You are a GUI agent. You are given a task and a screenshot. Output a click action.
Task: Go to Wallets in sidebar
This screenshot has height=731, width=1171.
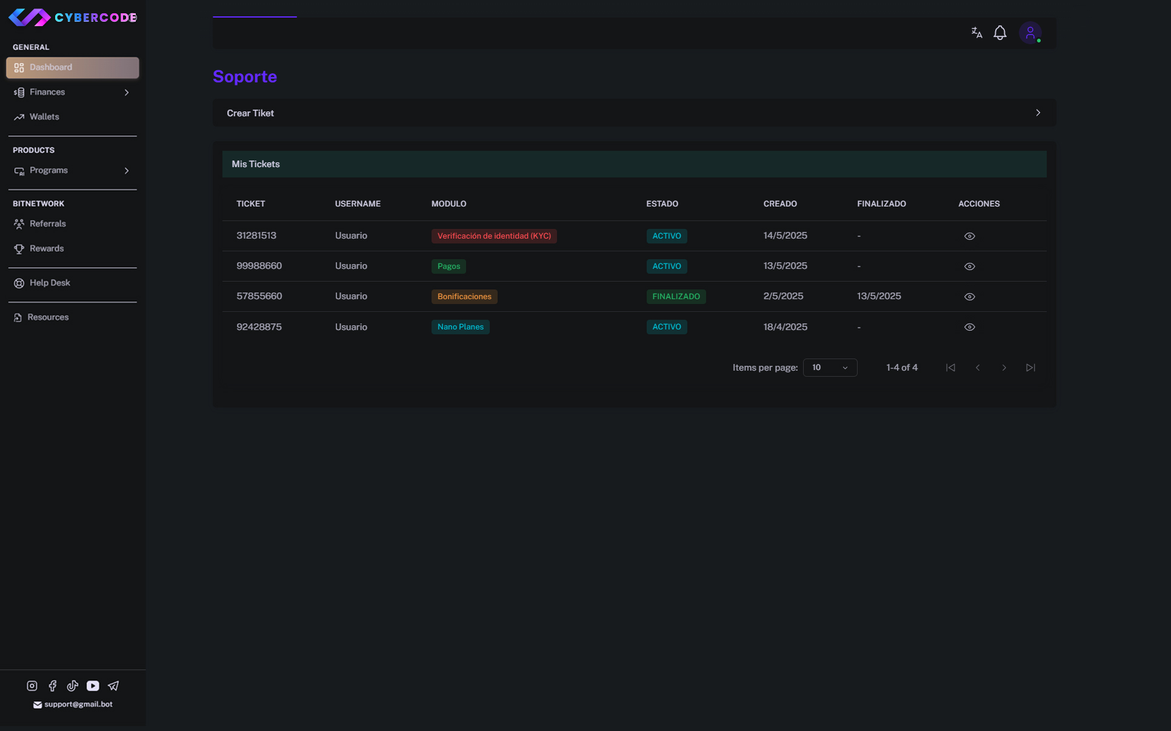[x=44, y=117]
